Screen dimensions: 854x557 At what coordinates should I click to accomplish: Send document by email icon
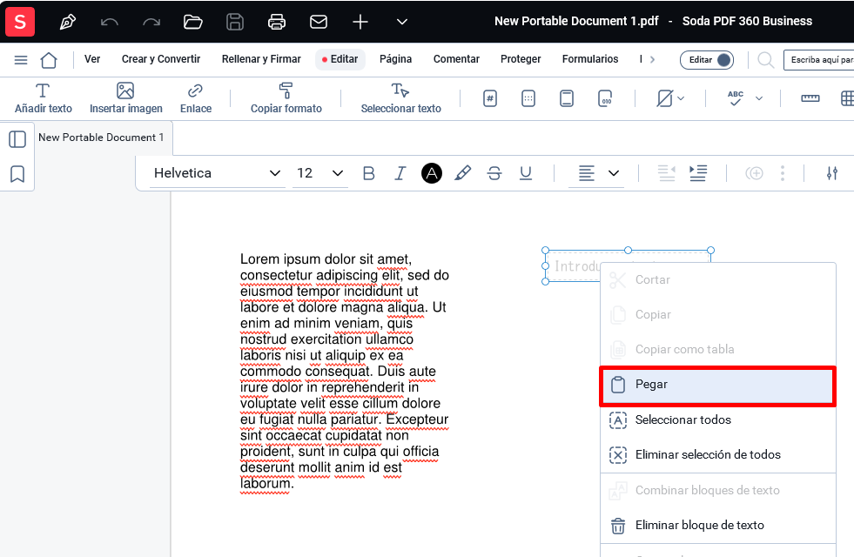(x=319, y=22)
